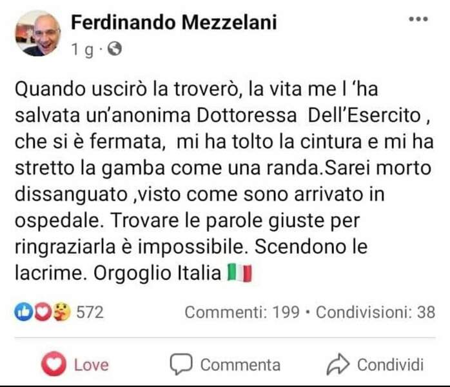Open the 'Commenti: 199' comments list
The width and height of the screenshot is (450, 387).
[x=242, y=312]
